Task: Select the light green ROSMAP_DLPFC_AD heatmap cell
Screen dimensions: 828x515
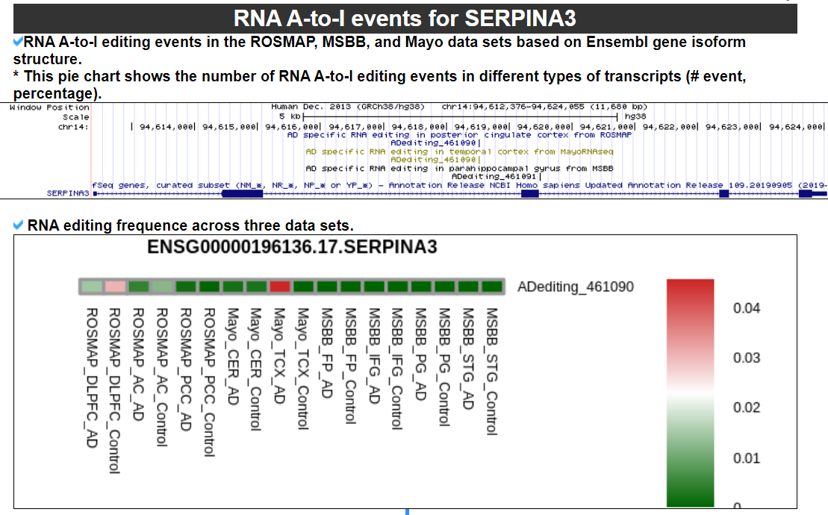Action: pos(91,287)
